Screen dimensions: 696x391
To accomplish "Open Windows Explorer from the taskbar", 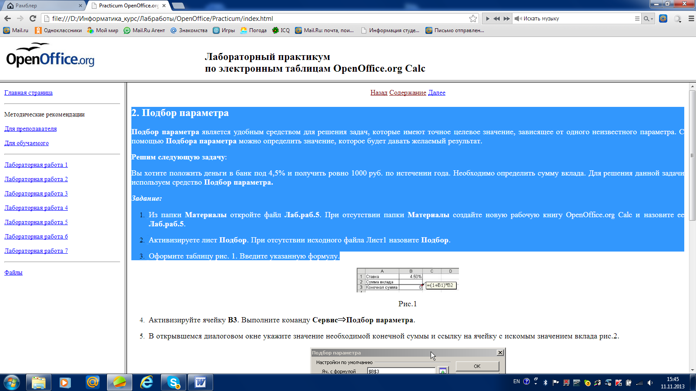I will (39, 382).
